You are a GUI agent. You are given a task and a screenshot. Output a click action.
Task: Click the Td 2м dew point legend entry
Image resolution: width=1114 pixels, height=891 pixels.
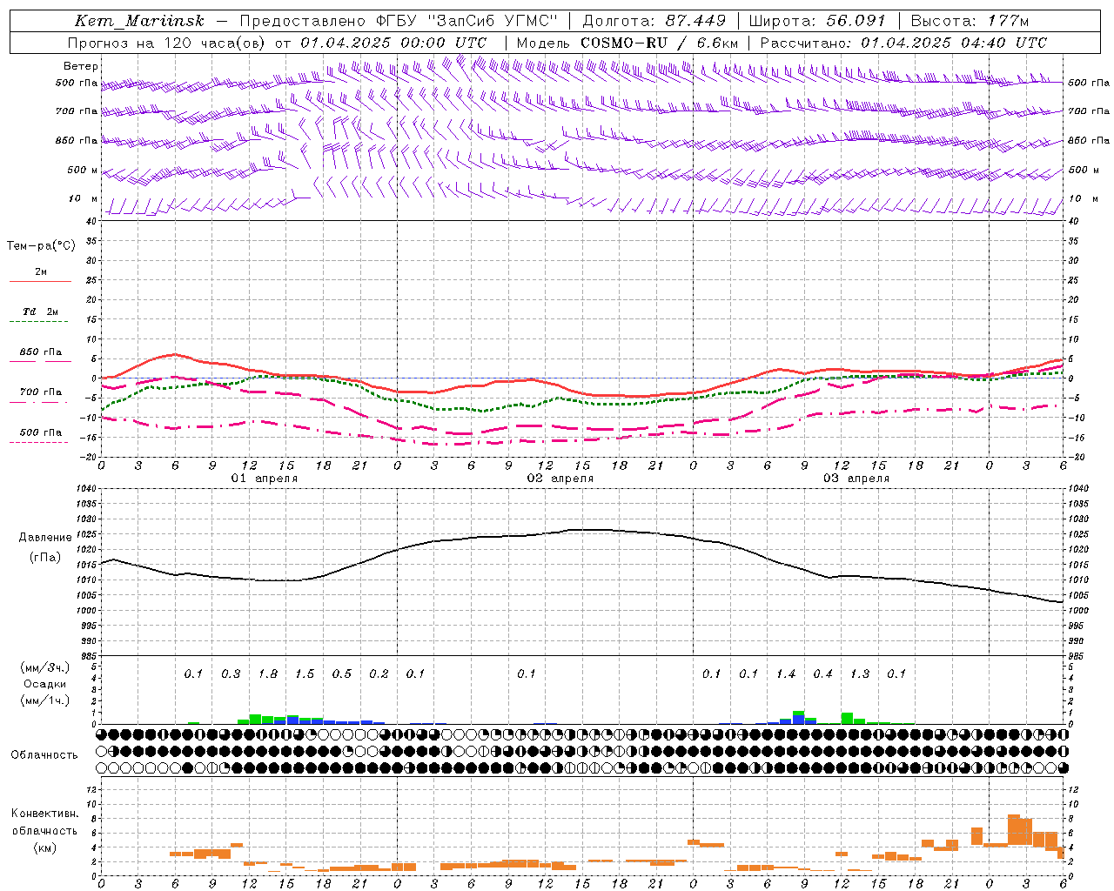point(40,312)
